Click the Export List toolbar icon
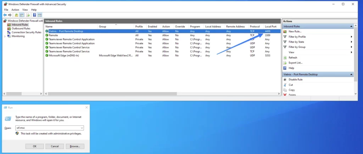 click(28, 15)
